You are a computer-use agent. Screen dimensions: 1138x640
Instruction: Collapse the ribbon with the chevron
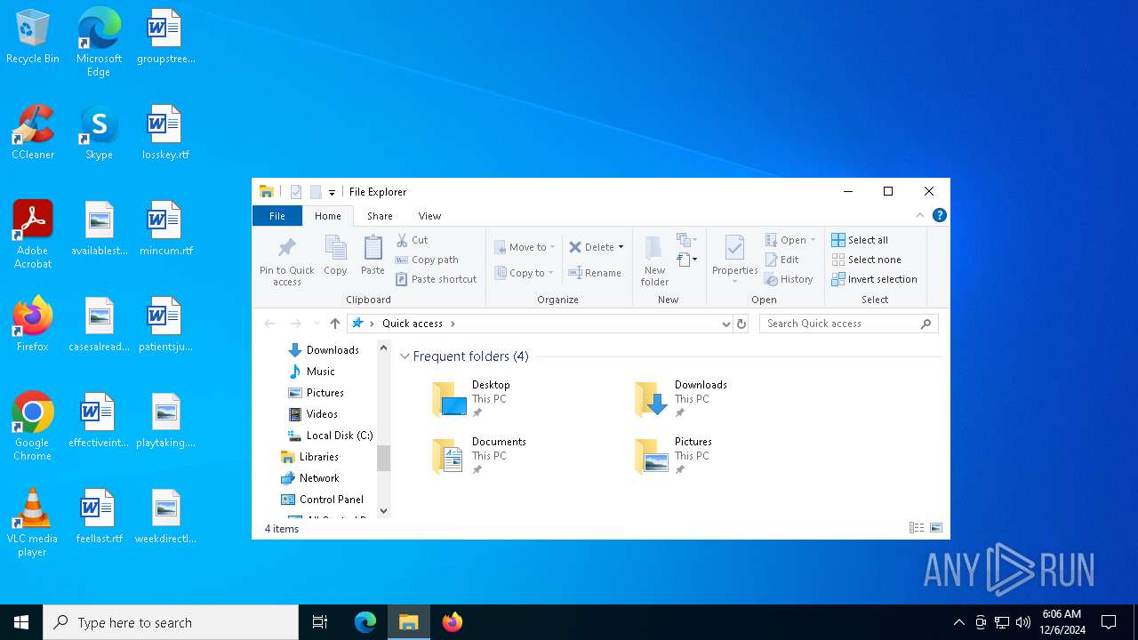[920, 215]
